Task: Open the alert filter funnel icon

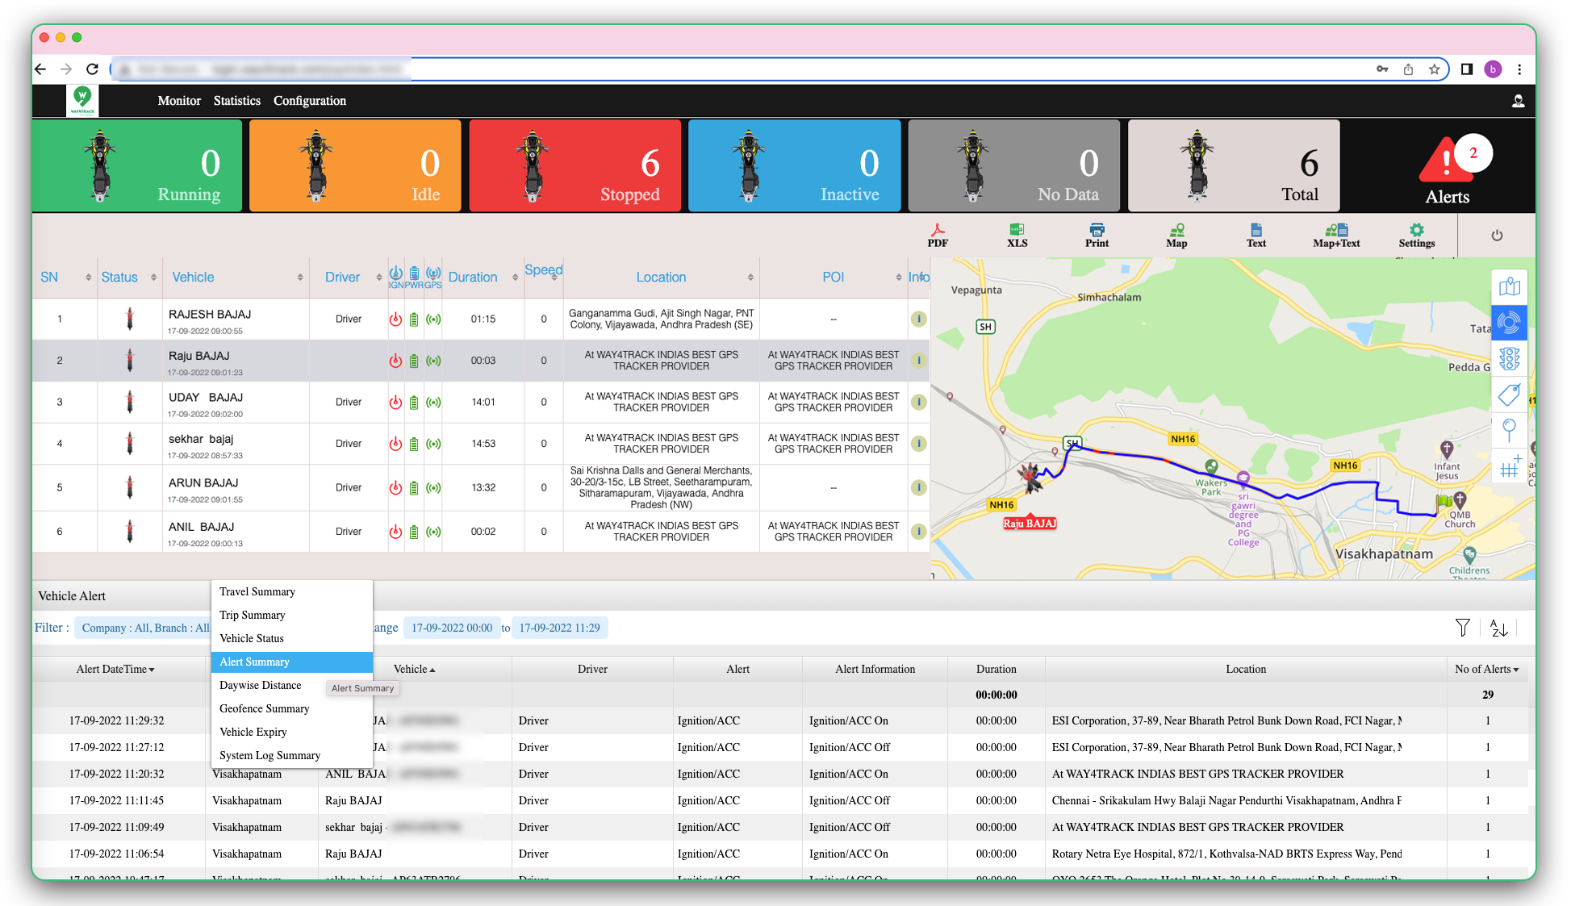Action: (1462, 628)
